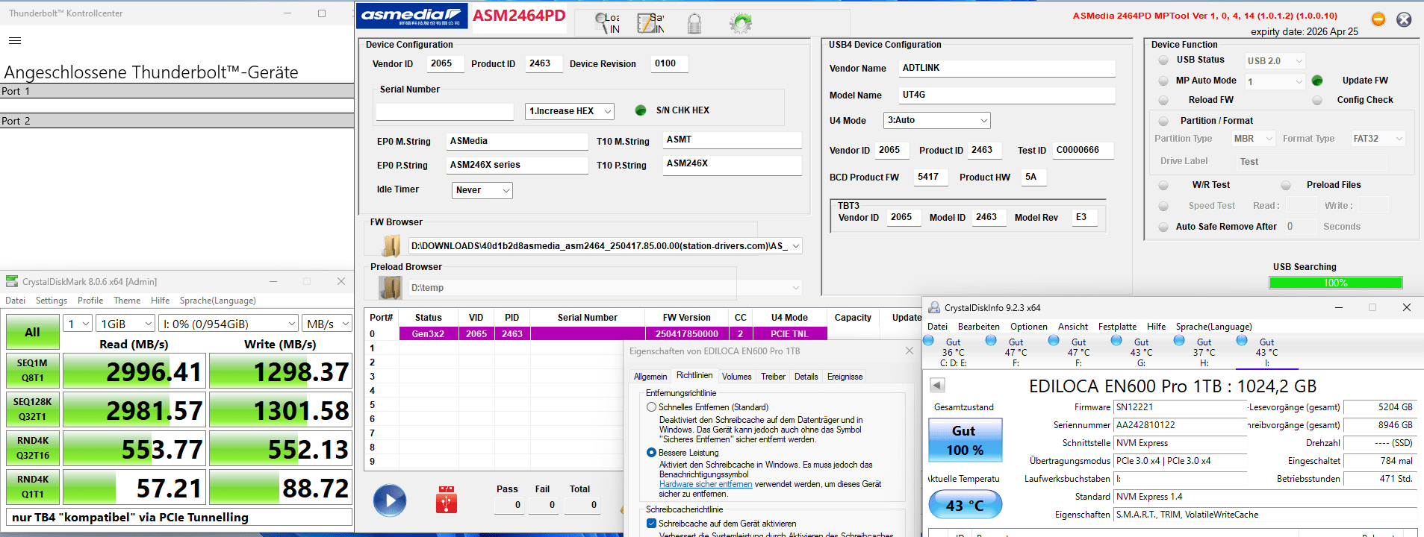Open the Thunderbolt Kontrollcenter hamburger menu
1424x537 pixels.
15,40
